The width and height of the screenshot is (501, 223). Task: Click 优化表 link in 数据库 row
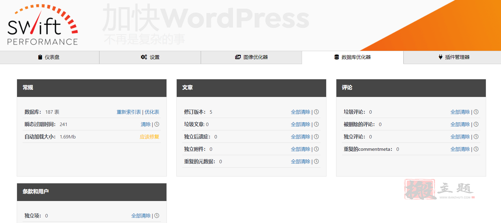tap(152, 112)
